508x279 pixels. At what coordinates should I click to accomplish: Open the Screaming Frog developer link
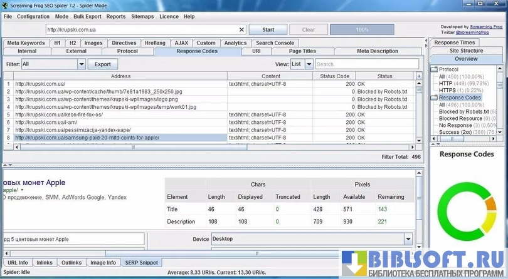487,27
